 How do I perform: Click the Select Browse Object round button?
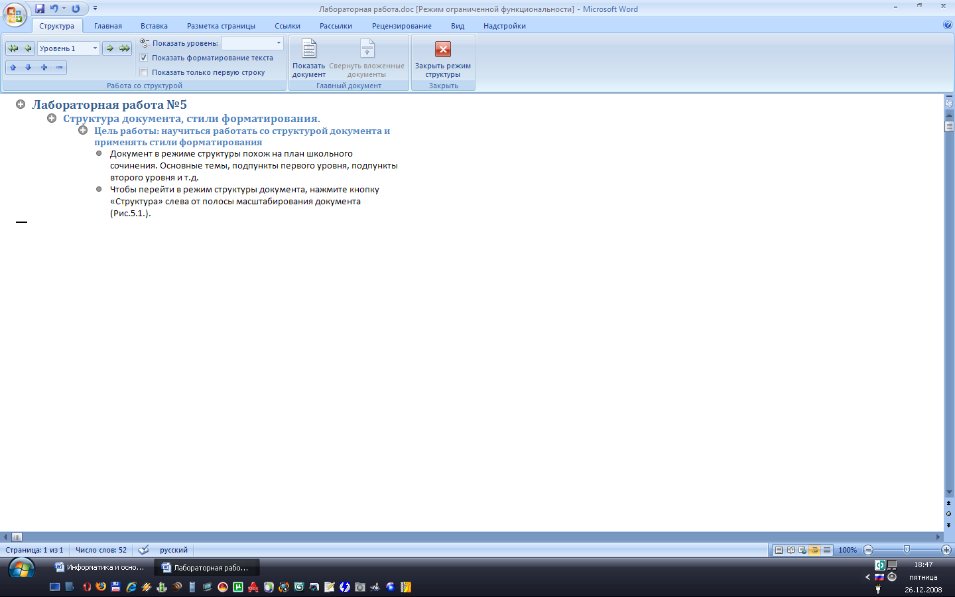click(949, 513)
